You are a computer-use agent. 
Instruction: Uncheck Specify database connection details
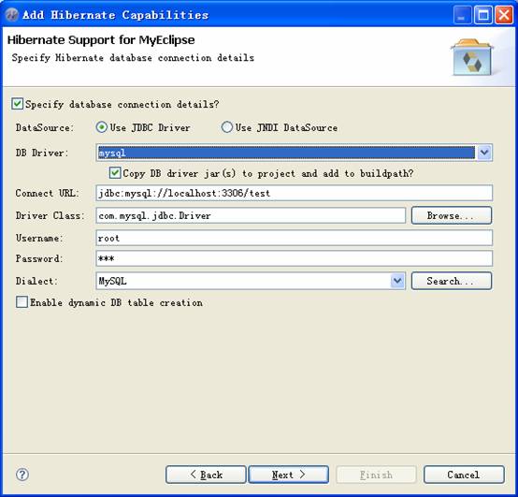17,104
